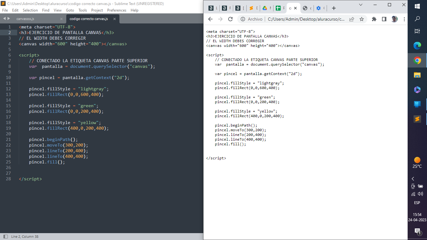The height and width of the screenshot is (240, 427).
Task: Click line number 12 in the gutter
Action: (x=8, y=89)
